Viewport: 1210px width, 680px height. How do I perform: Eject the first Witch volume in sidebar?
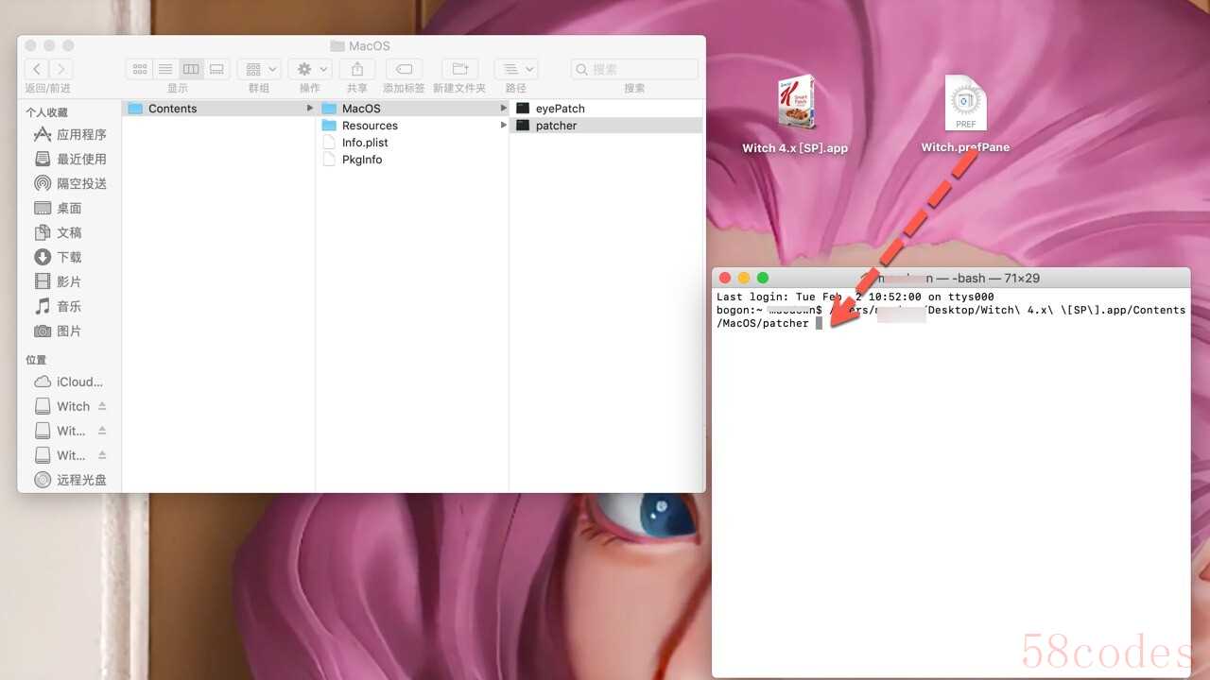102,406
